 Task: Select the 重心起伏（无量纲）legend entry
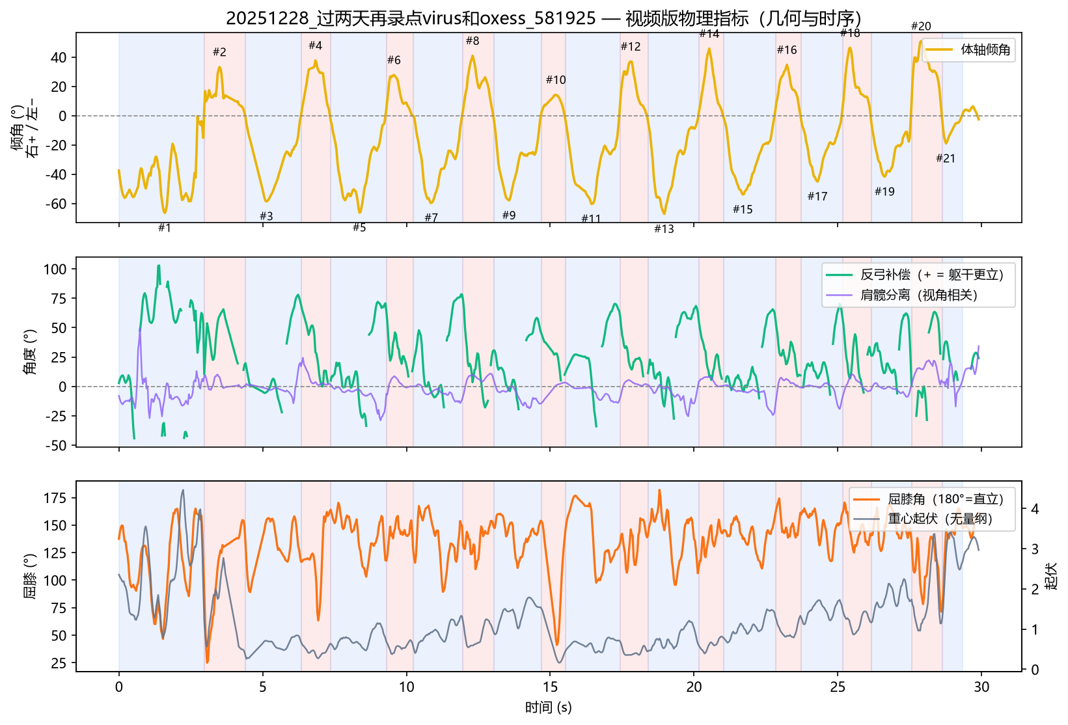(923, 519)
